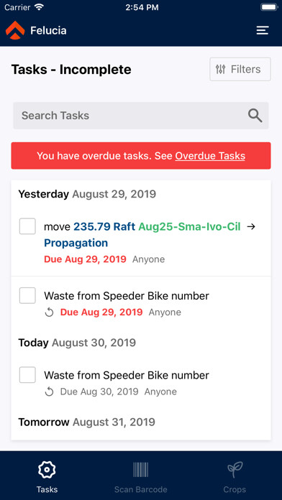Open the Filters button
282x500 pixels.
(240, 69)
